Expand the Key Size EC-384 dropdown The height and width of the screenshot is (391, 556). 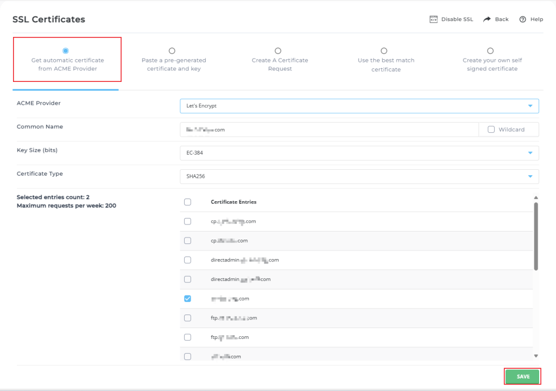[359, 153]
